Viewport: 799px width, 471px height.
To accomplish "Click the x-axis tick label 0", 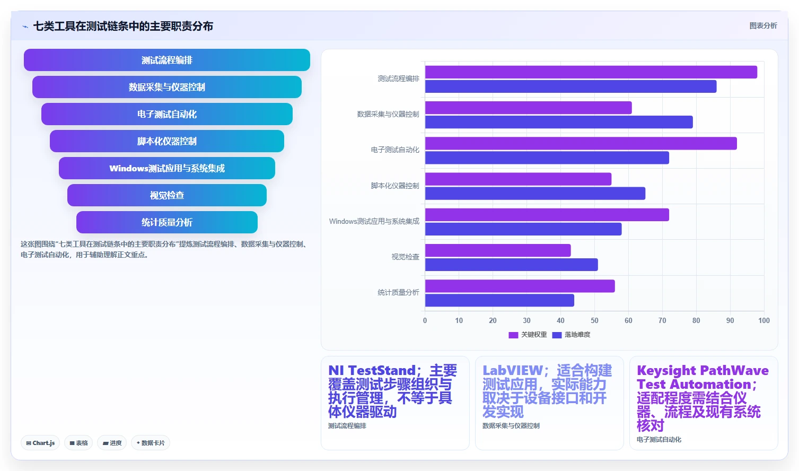I will pos(425,320).
